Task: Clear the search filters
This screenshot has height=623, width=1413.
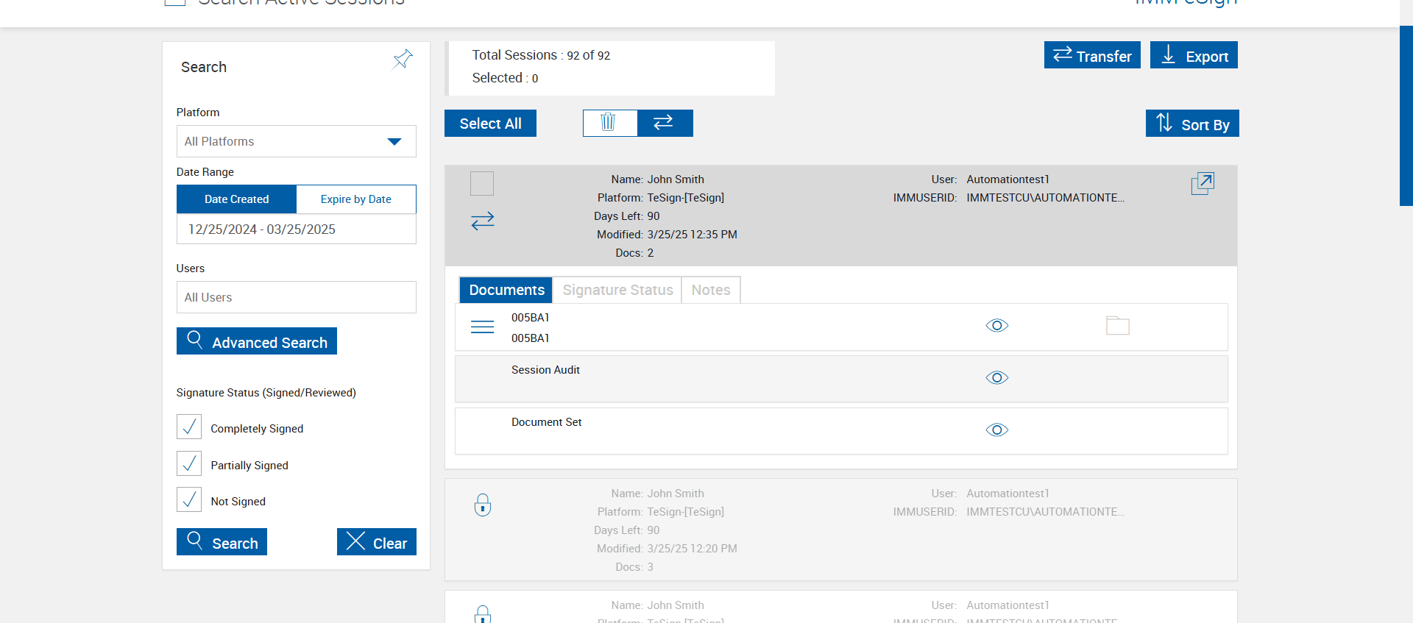Action: click(x=377, y=542)
